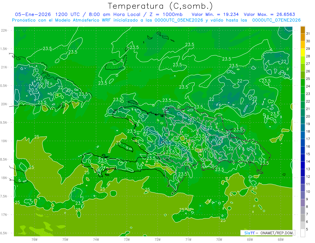Screen dimensions: 315x243
Task: Click the "21N" latitude axis label
Action: (x=4, y=67)
